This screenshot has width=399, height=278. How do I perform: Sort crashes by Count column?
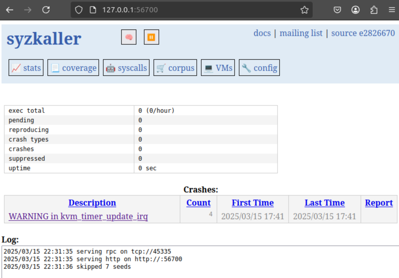click(x=198, y=203)
